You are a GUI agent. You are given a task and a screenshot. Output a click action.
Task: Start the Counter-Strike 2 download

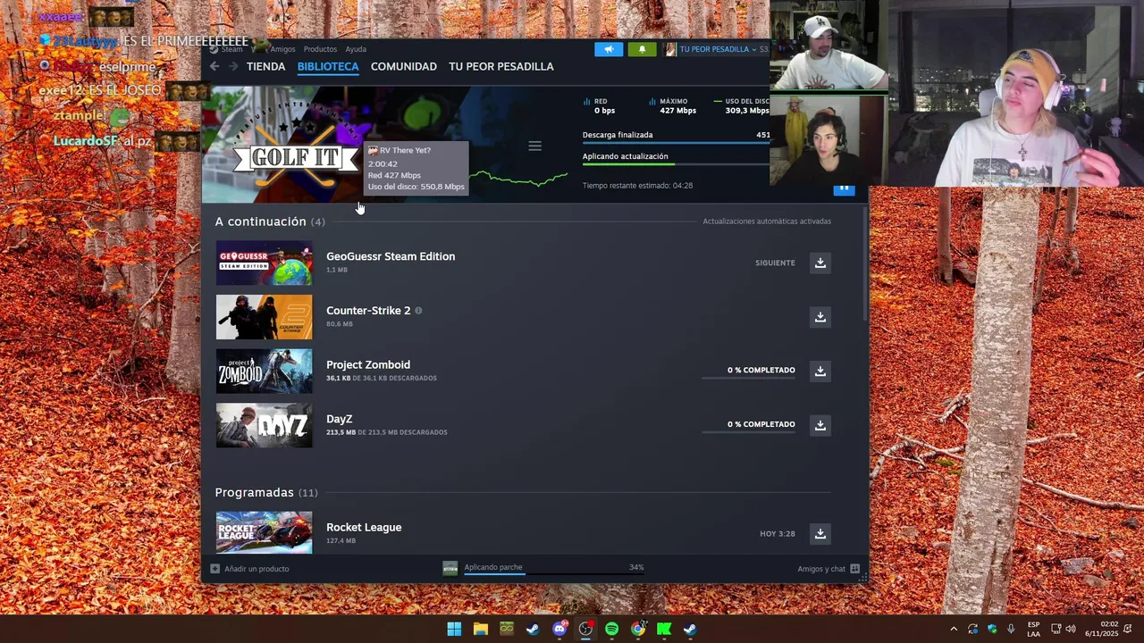click(x=820, y=317)
